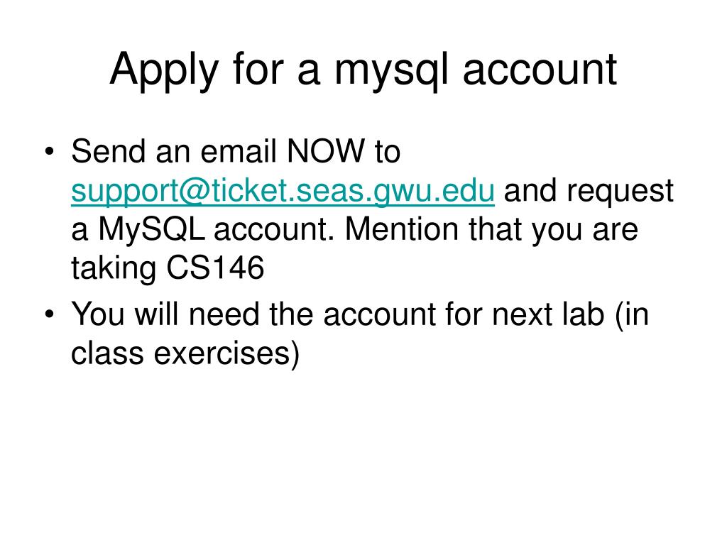The height and width of the screenshot is (545, 727).
Task: Click the phrase 'that you are'
Action: click(553, 230)
